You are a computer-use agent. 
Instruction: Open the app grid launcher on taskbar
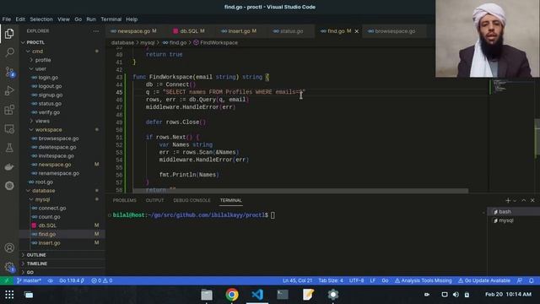[x=9, y=295]
